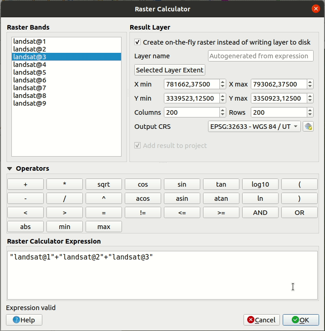Toggle create on-the-fly raster checkbox

(x=137, y=42)
